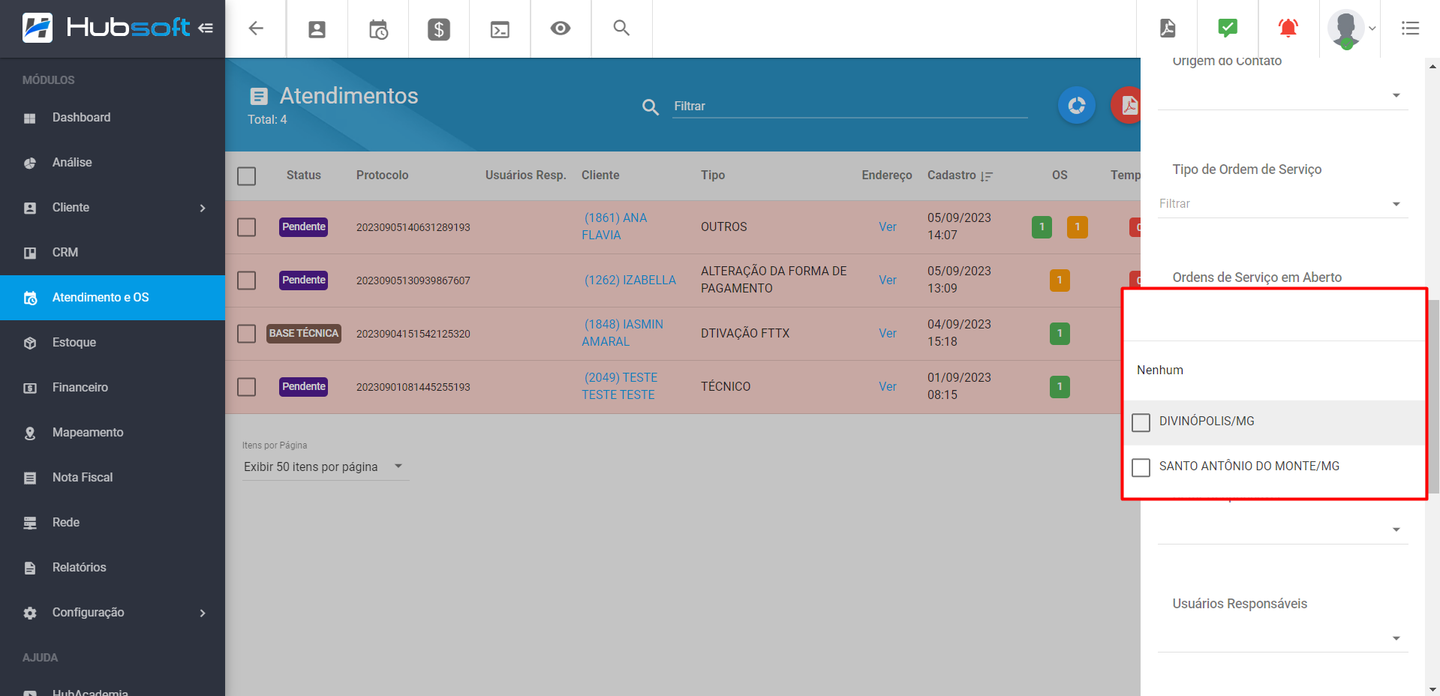The height and width of the screenshot is (696, 1440).
Task: Open Financeiro module
Action: (x=113, y=388)
